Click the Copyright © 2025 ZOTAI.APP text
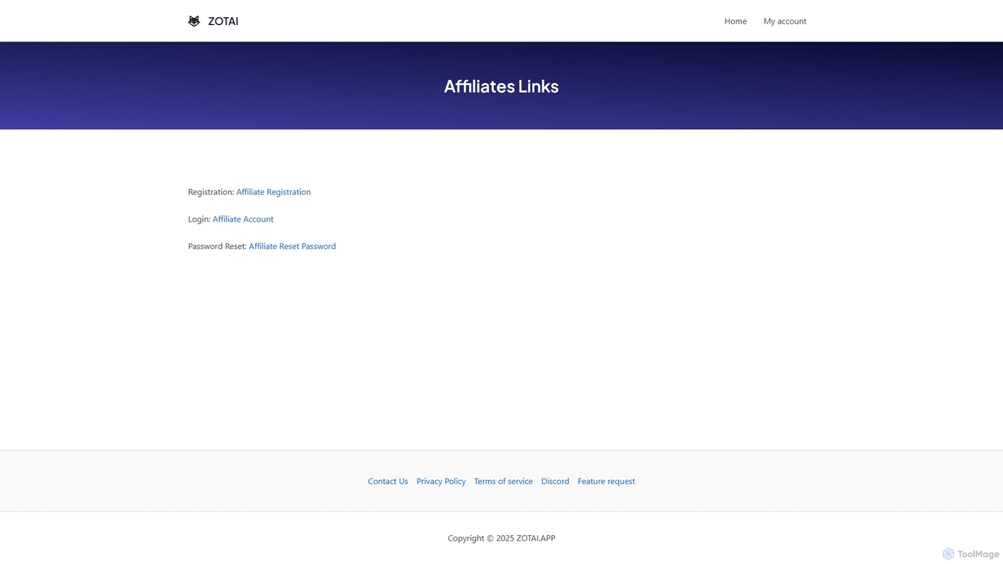Screen dimensions: 1003x564 click(x=501, y=538)
